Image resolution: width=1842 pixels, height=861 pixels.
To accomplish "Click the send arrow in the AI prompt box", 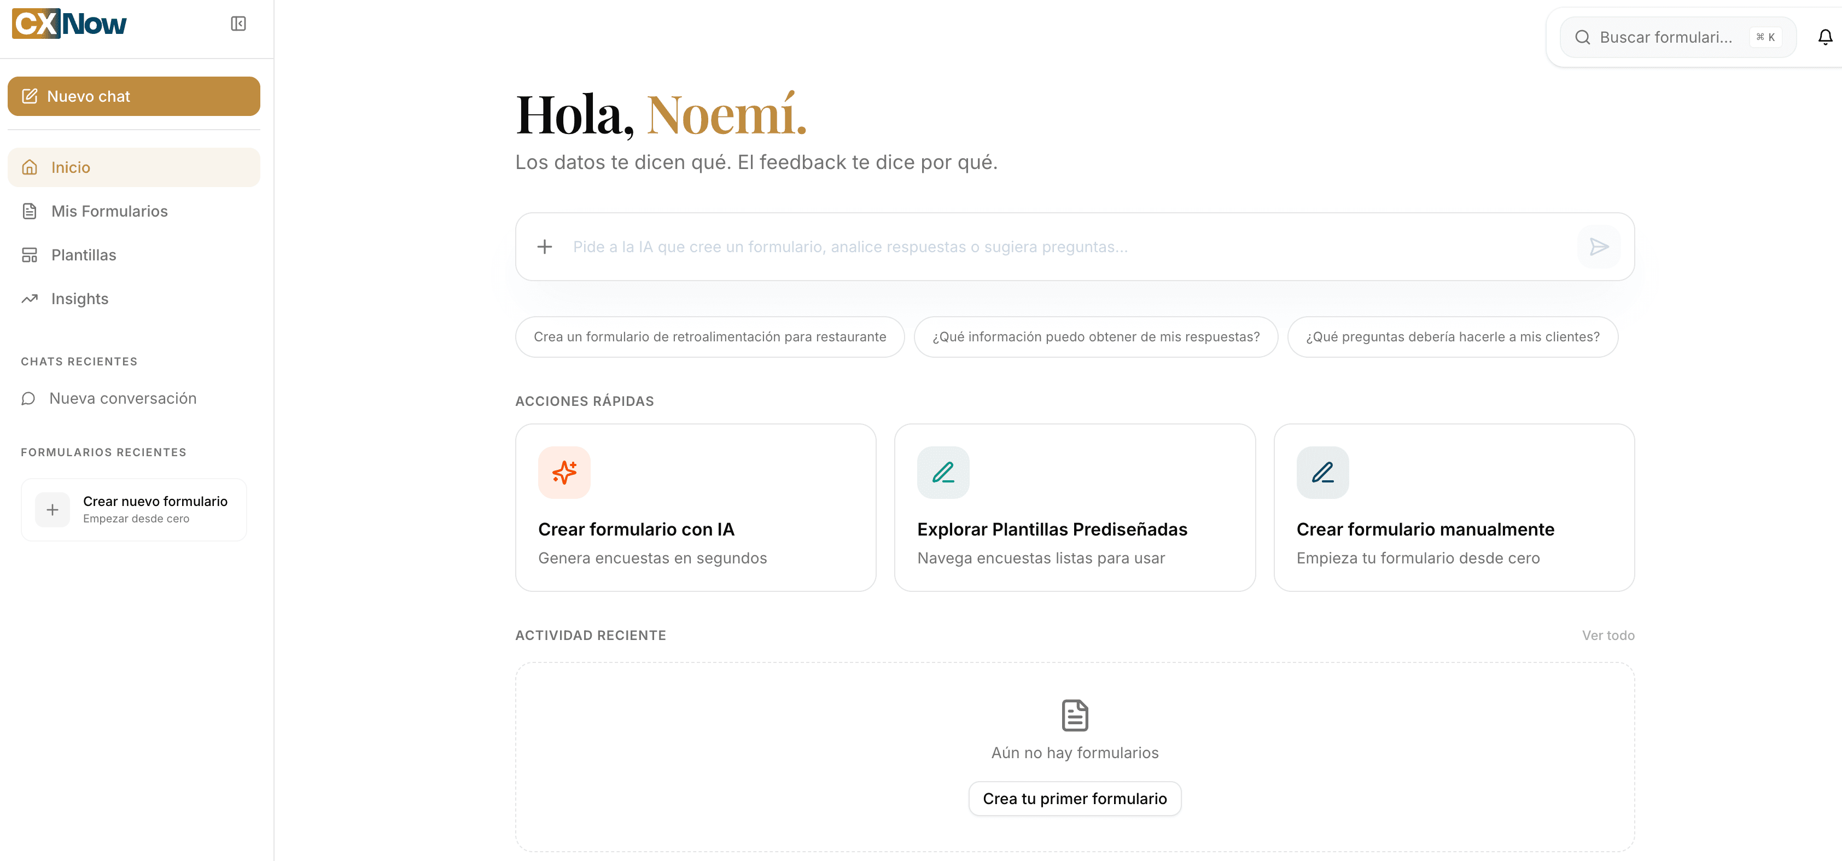I will 1600,247.
